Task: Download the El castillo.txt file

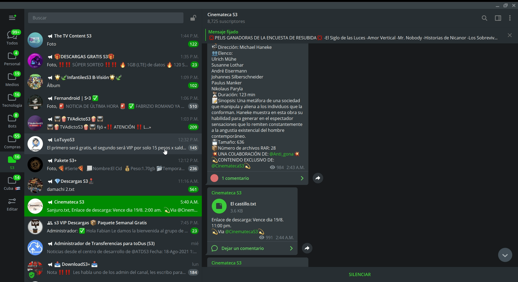Action: tap(219, 206)
